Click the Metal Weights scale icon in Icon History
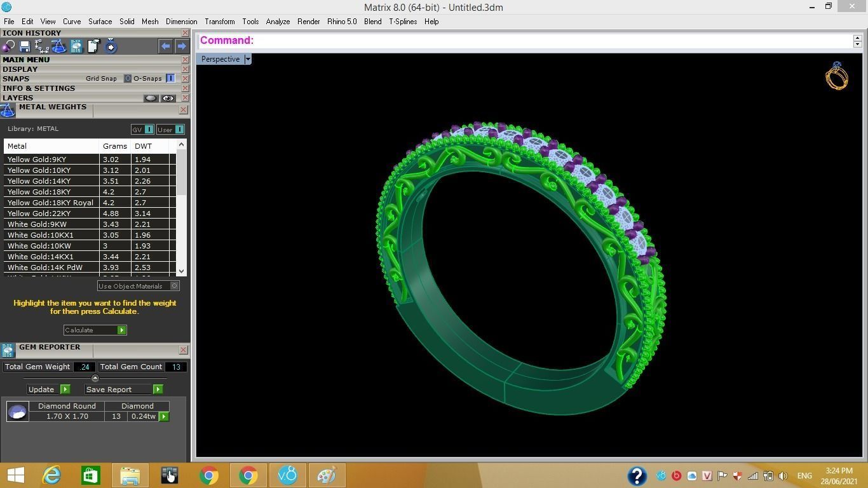The width and height of the screenshot is (868, 488). tap(58, 46)
